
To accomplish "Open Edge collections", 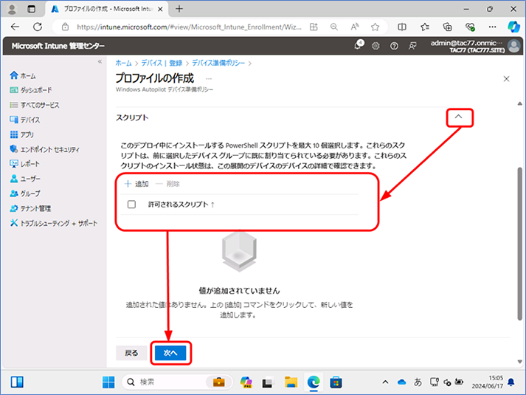I will pyautogui.click(x=448, y=27).
